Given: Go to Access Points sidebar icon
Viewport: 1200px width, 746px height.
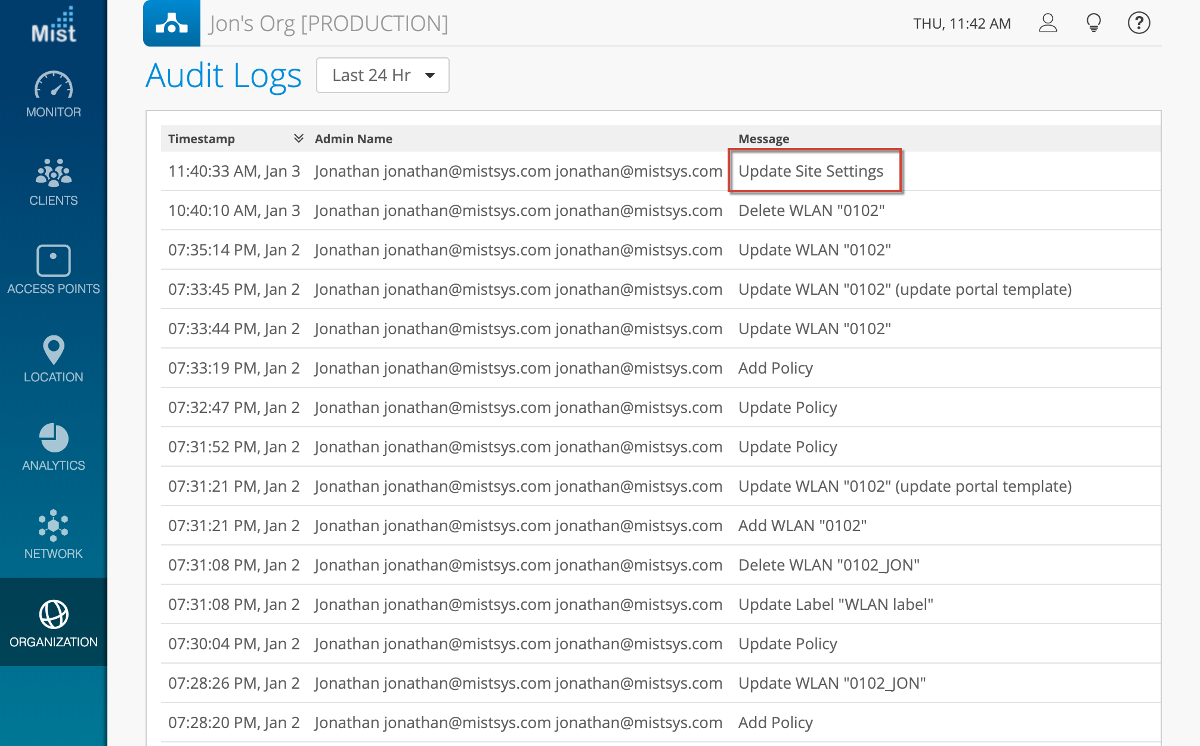Looking at the screenshot, I should 54,261.
